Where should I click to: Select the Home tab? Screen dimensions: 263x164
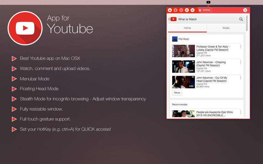187,28
